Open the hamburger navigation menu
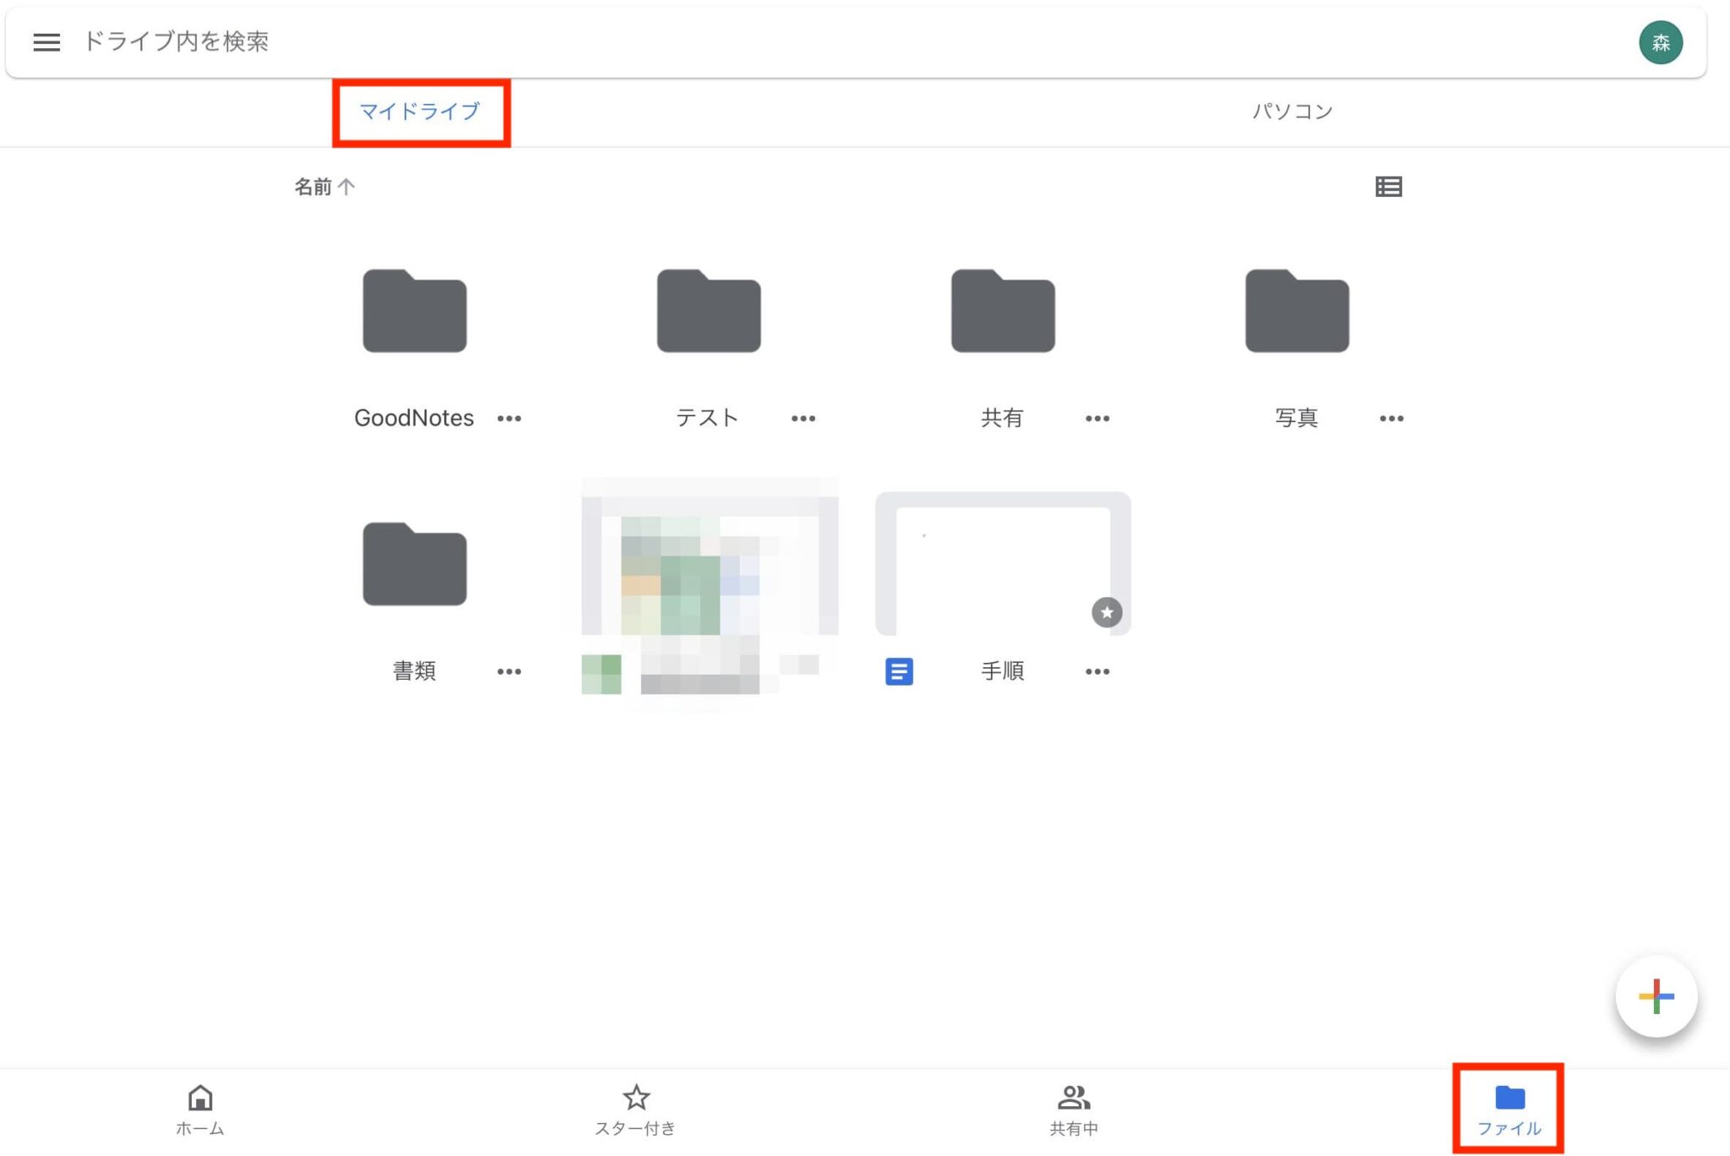 (x=46, y=42)
